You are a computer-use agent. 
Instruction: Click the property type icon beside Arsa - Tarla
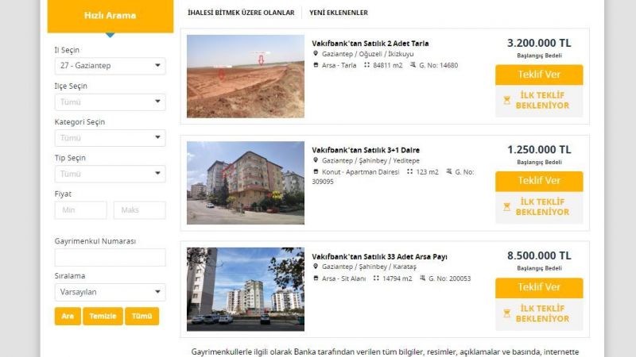point(316,65)
